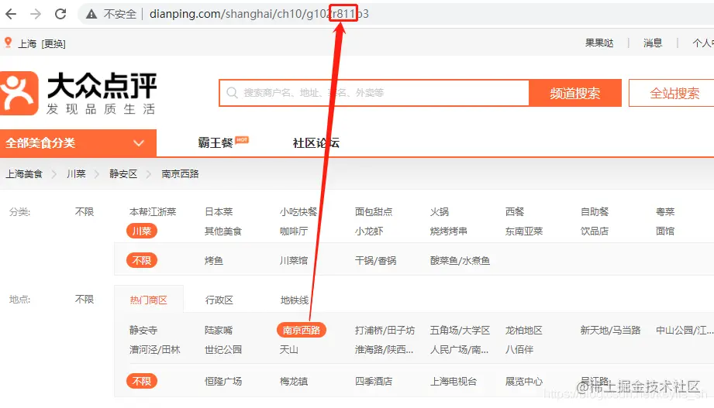This screenshot has height=408, width=714.
Task: Select the 面馆 category
Action: pyautogui.click(x=665, y=231)
